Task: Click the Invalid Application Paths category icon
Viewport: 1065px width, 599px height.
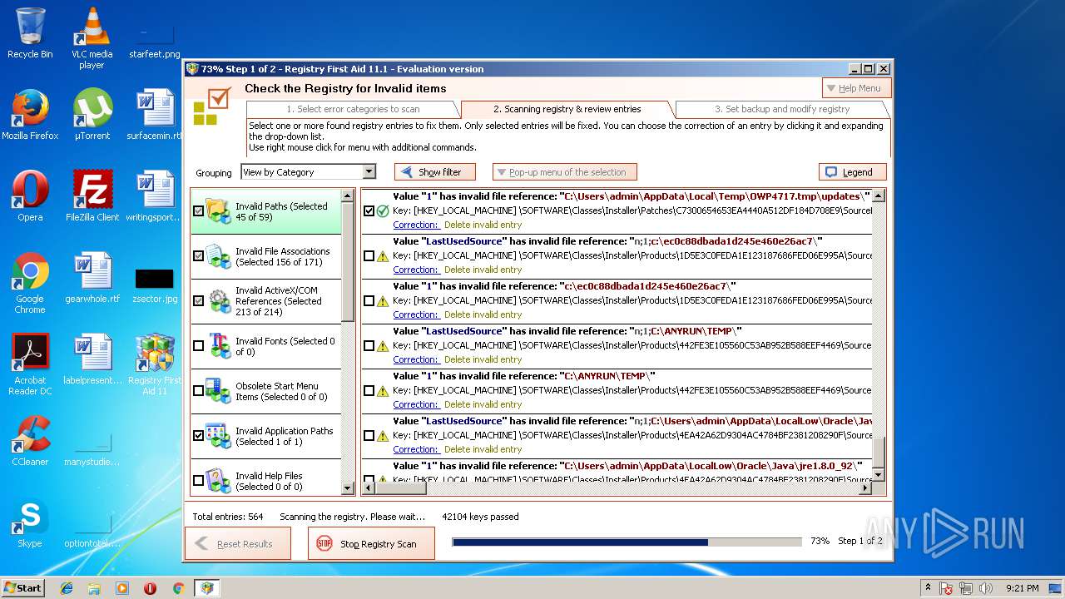Action: click(219, 436)
